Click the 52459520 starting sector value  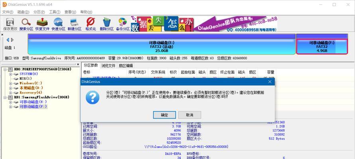coord(173,143)
